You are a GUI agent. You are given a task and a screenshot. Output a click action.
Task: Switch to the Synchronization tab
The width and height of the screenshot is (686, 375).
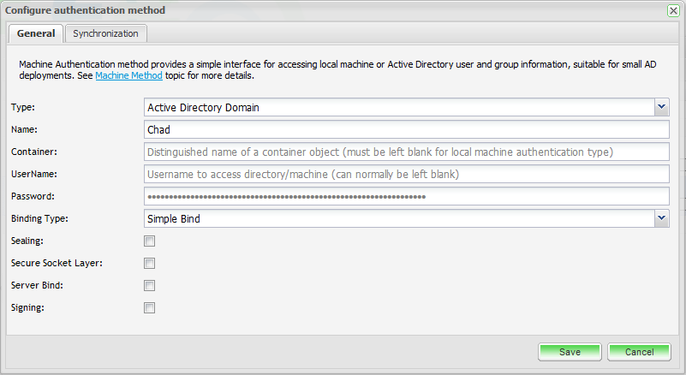105,33
